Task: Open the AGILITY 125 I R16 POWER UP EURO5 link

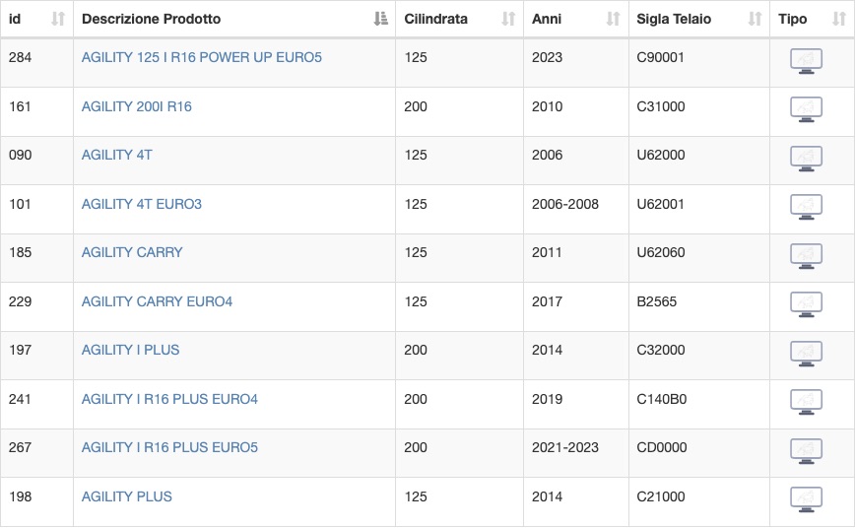Action: 202,57
